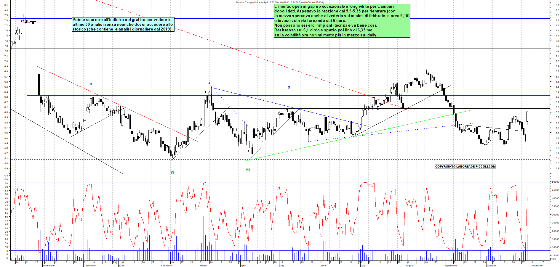Click the 2025 label on the date axis
This screenshot has width=560, height=267.
pyautogui.click(x=121, y=266)
